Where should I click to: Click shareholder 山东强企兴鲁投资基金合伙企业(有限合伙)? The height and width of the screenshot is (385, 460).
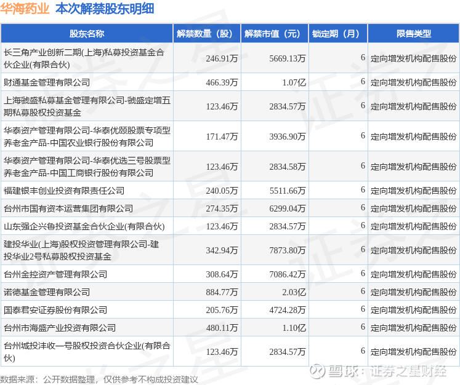(x=84, y=226)
